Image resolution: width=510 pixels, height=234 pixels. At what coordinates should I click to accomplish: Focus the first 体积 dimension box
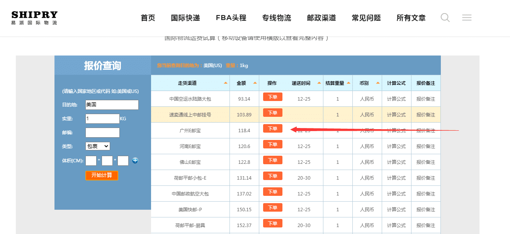point(91,161)
